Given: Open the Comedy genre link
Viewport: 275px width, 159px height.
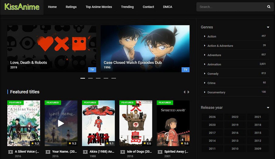Looking at the screenshot, I should [213, 74].
